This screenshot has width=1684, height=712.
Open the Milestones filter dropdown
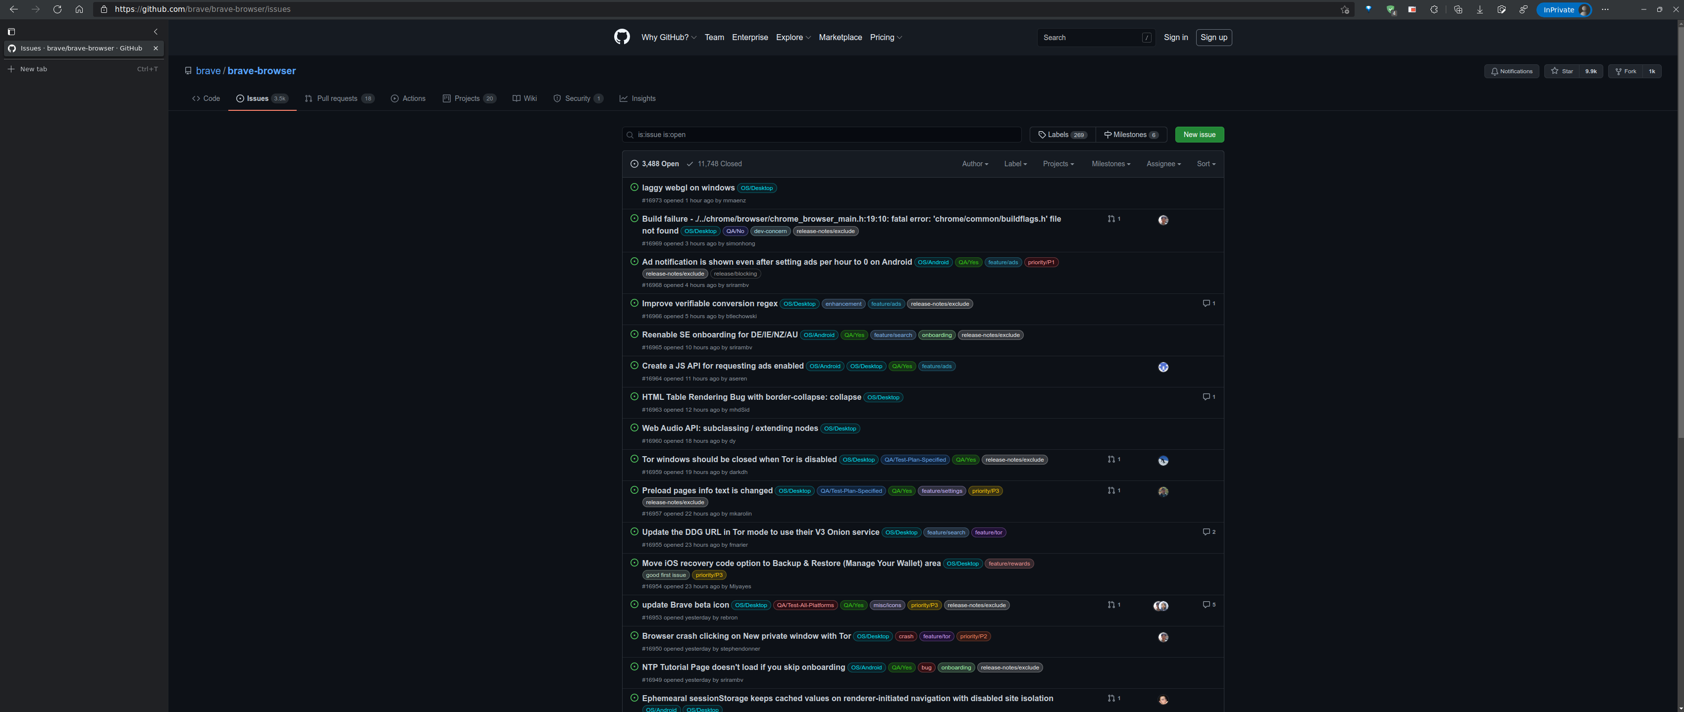click(x=1110, y=163)
